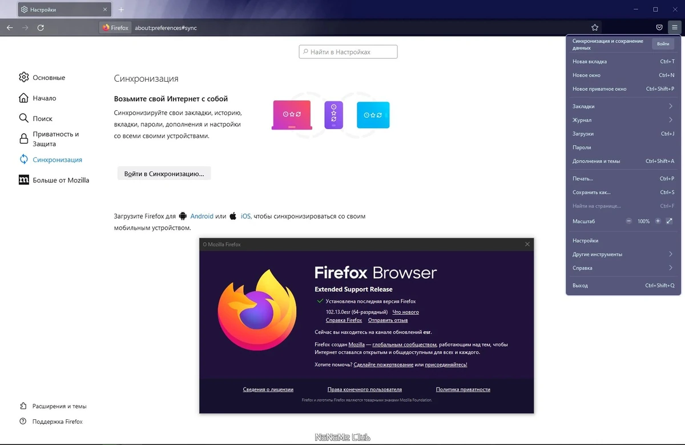
Task: Open the Android download link
Action: coord(202,216)
